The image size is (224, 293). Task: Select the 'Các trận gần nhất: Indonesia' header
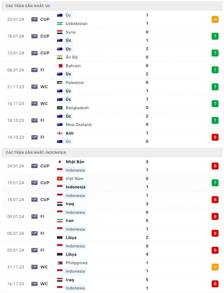(x=36, y=152)
